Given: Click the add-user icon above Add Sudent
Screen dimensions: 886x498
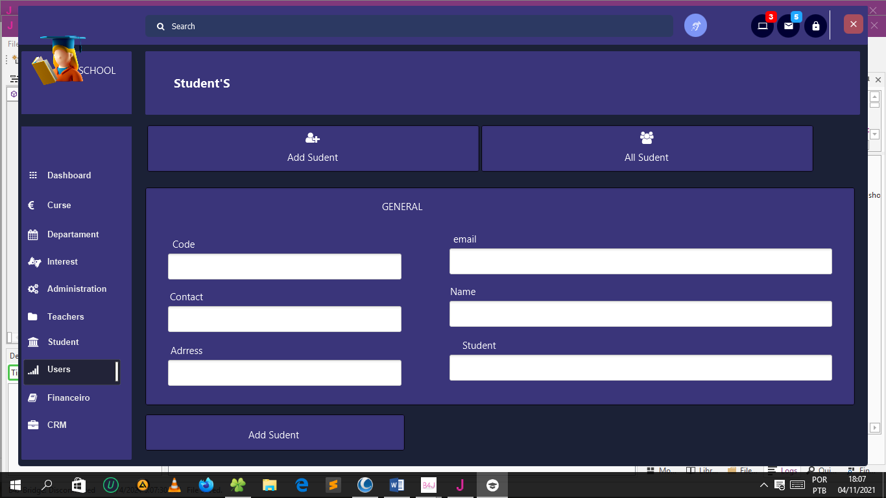Looking at the screenshot, I should click(x=313, y=137).
